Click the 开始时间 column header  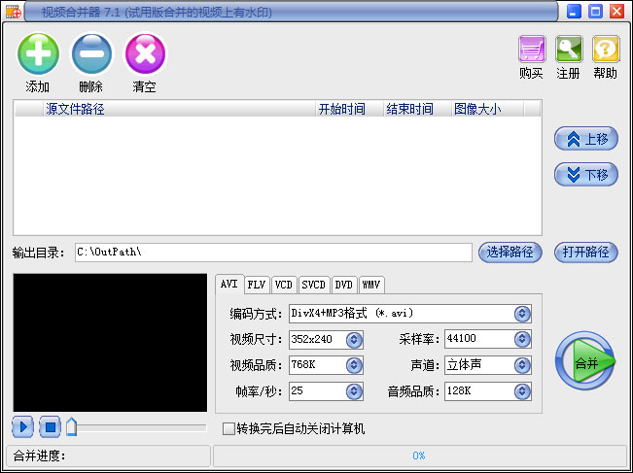[349, 109]
